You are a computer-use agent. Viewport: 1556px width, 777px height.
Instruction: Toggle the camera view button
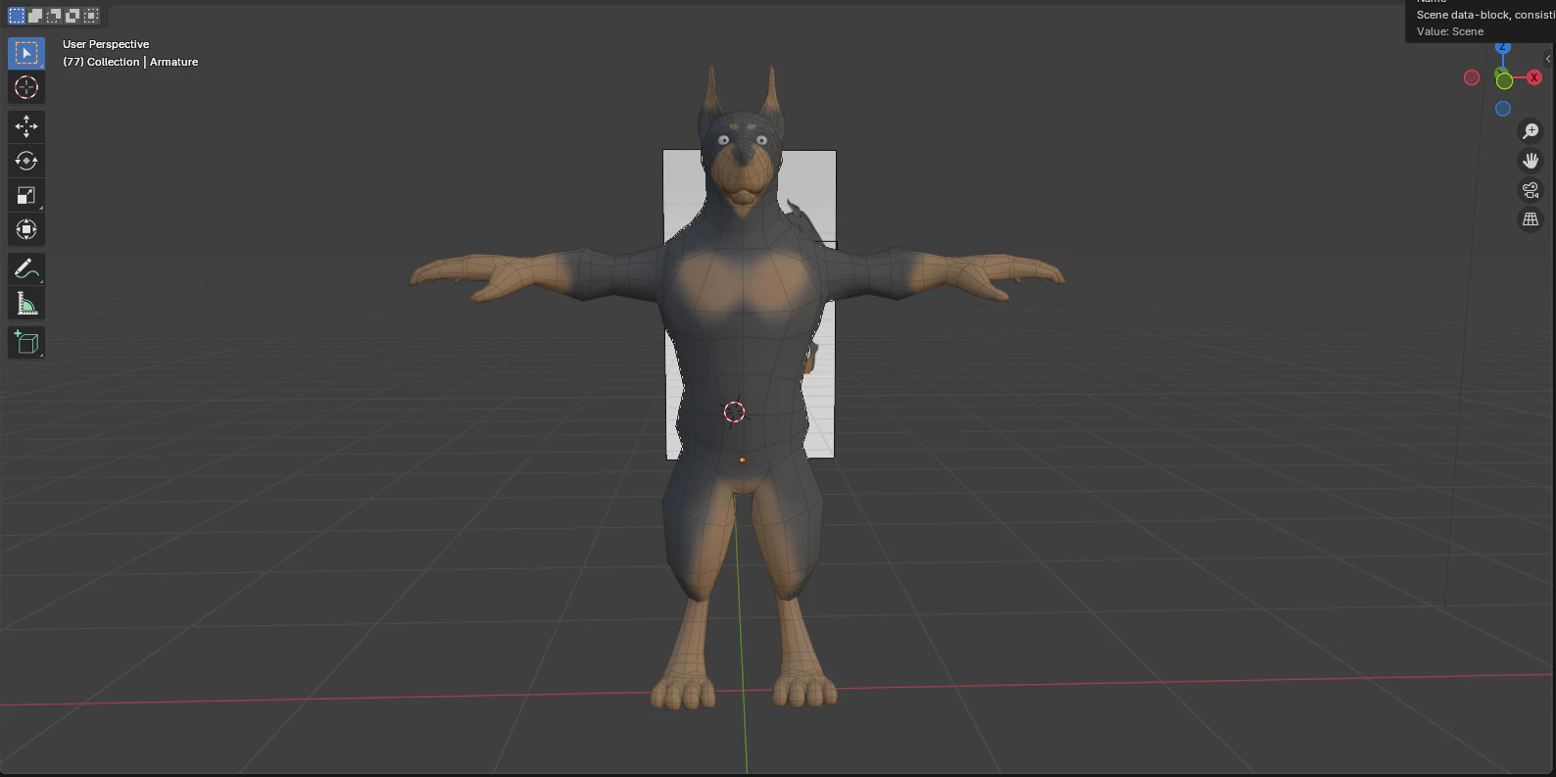(1531, 190)
